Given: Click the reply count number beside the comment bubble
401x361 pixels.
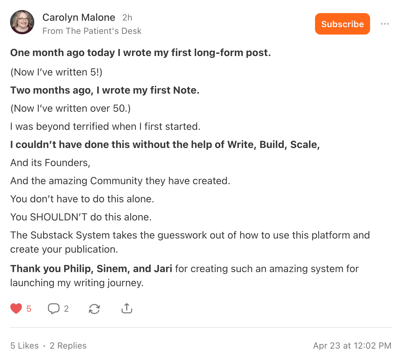Looking at the screenshot, I should [x=66, y=309].
